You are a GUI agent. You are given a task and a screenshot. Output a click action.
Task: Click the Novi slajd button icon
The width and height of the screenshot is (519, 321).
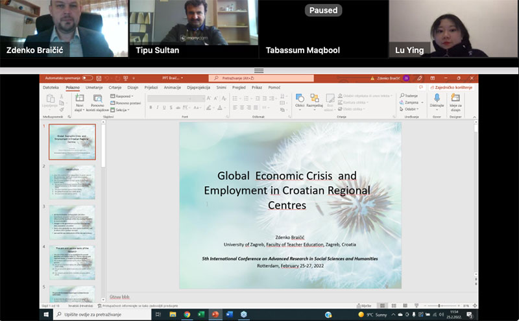pyautogui.click(x=80, y=98)
